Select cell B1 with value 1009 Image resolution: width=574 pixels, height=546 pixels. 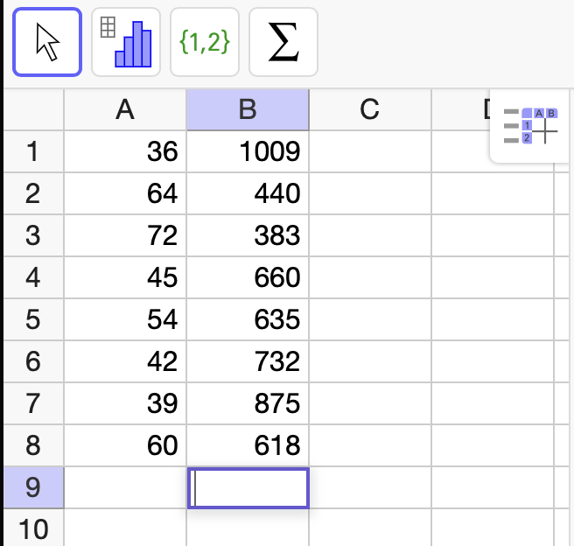pyautogui.click(x=248, y=152)
